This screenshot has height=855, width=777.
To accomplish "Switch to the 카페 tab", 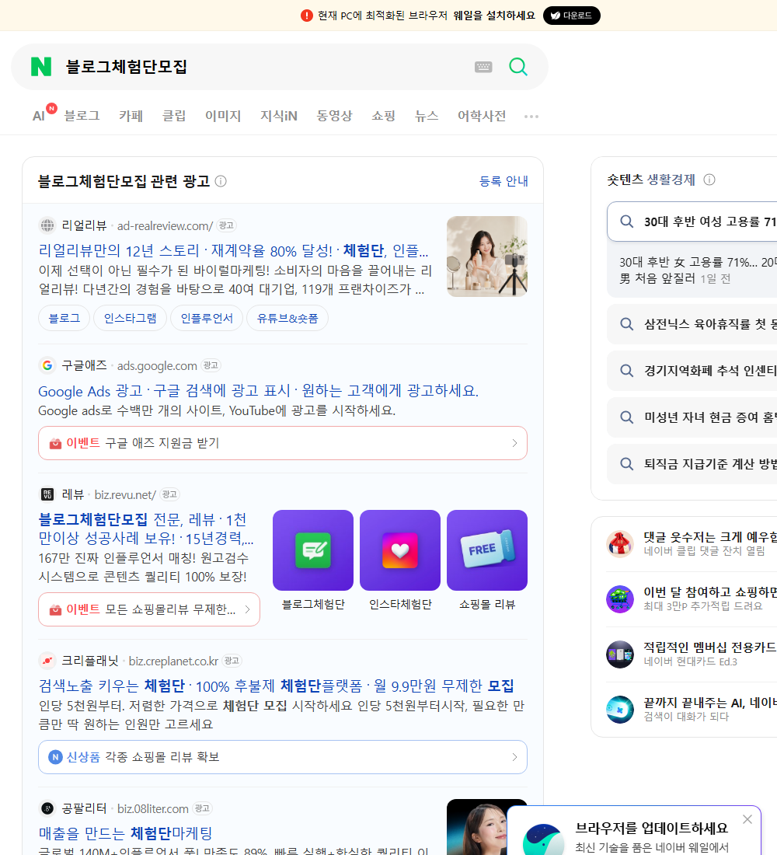I will point(131,116).
